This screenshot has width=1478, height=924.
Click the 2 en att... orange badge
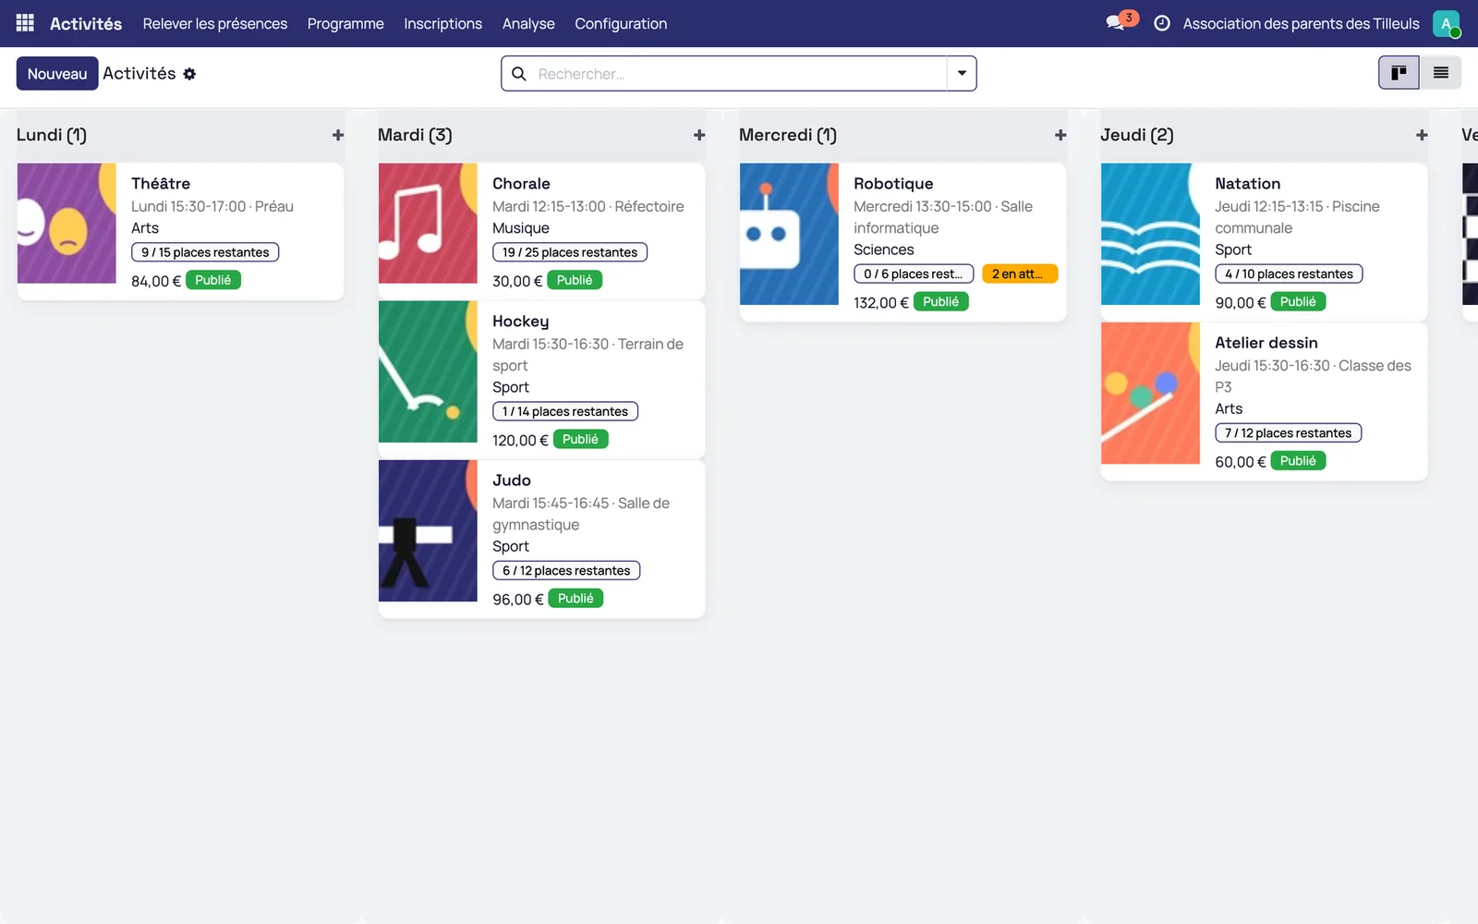coord(1019,274)
